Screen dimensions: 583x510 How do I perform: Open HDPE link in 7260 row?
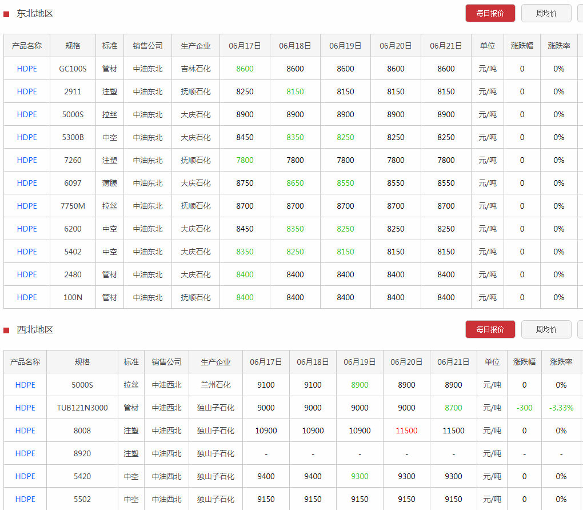[27, 160]
